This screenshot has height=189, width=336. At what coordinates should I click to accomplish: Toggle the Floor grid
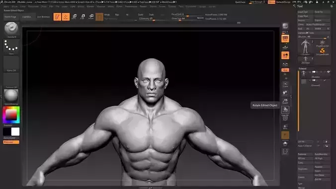click(285, 47)
